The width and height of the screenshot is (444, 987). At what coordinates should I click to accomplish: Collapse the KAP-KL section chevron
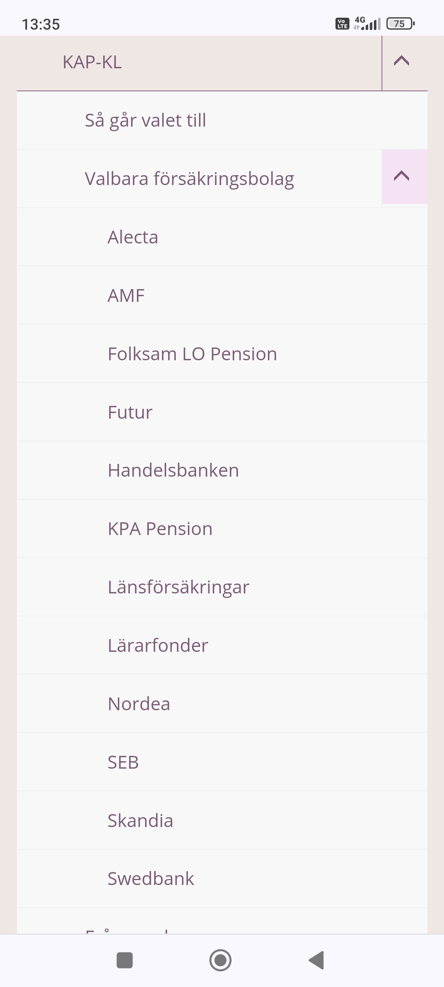pos(402,62)
